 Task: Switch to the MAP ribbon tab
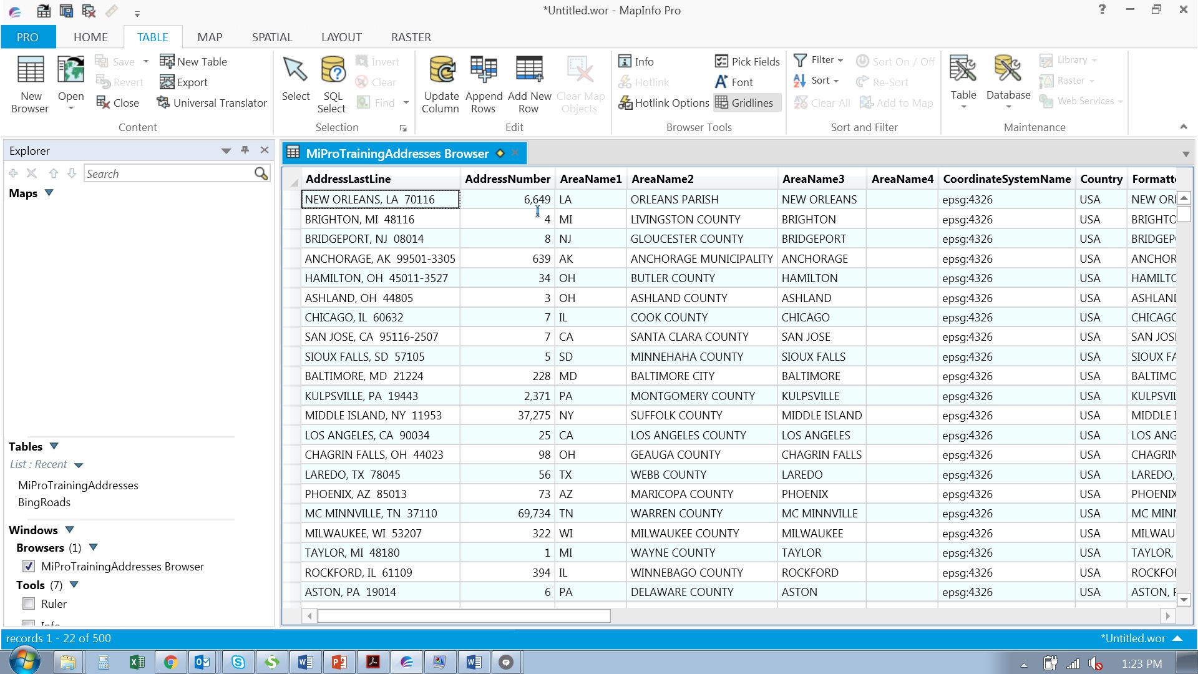[210, 37]
